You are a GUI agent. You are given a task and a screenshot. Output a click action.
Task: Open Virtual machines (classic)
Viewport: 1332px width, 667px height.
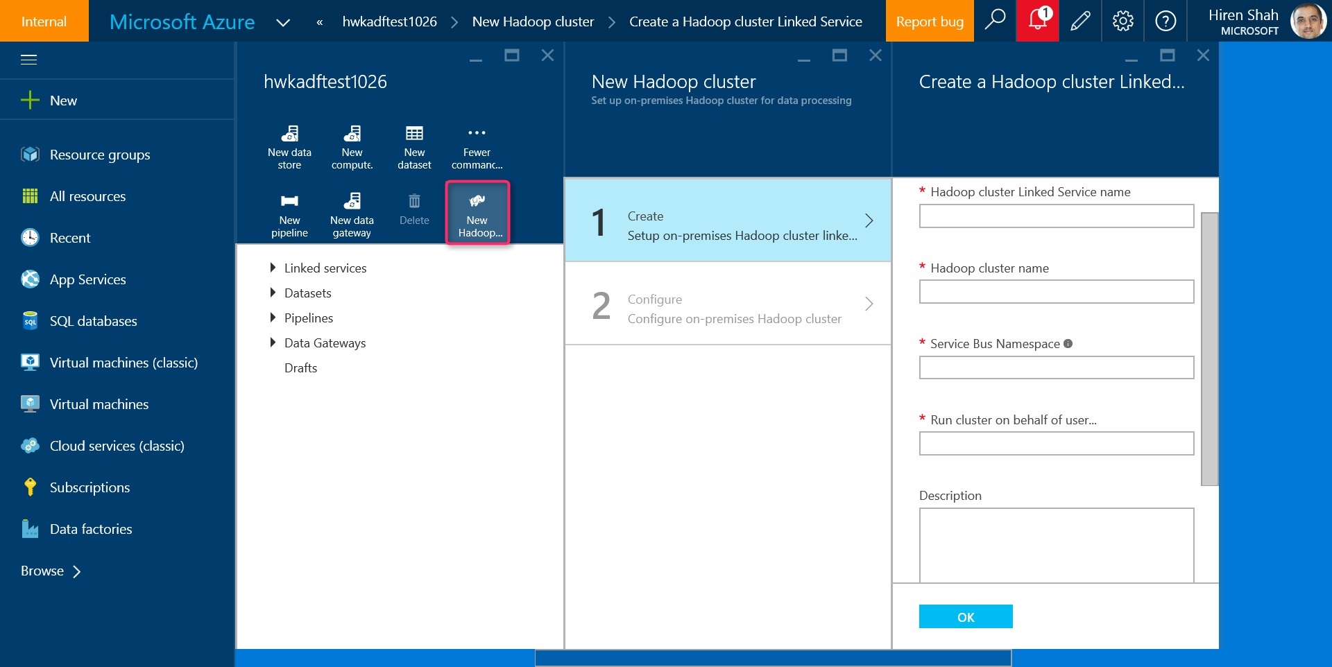pos(110,363)
